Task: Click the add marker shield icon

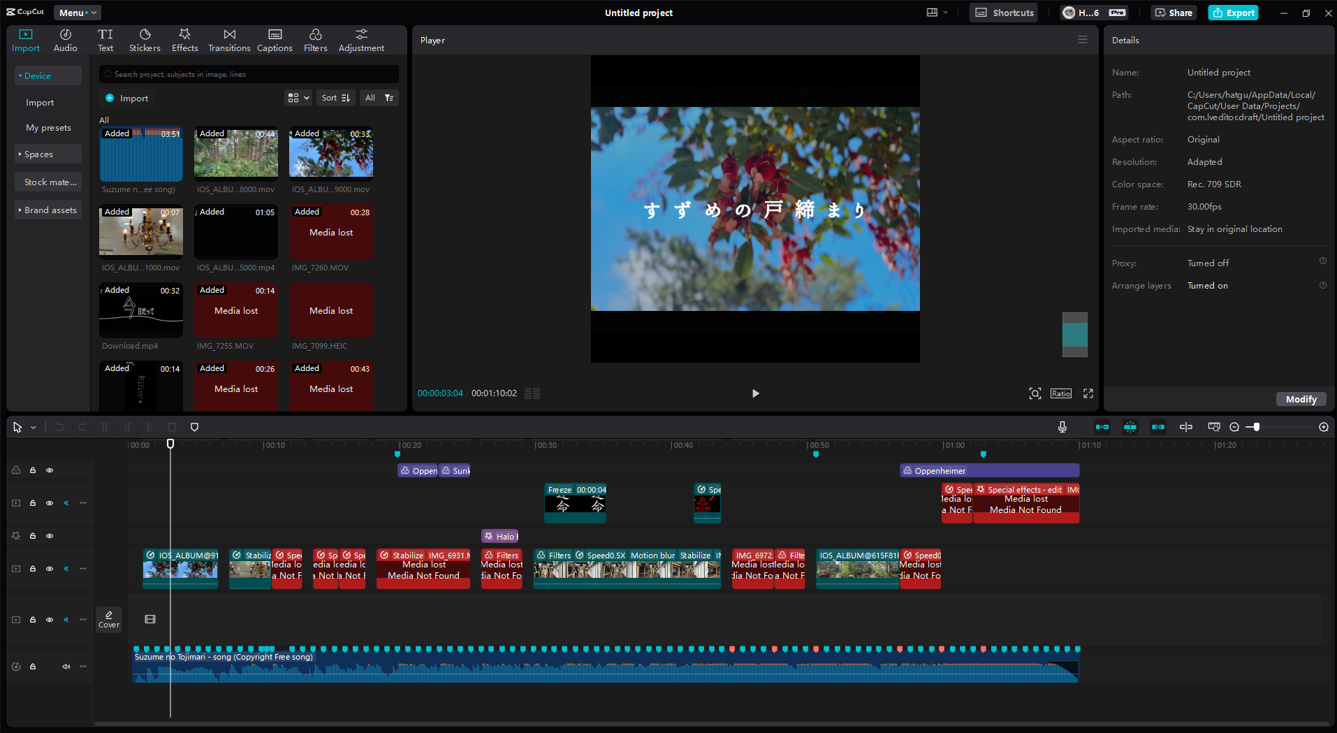Action: [x=195, y=427]
